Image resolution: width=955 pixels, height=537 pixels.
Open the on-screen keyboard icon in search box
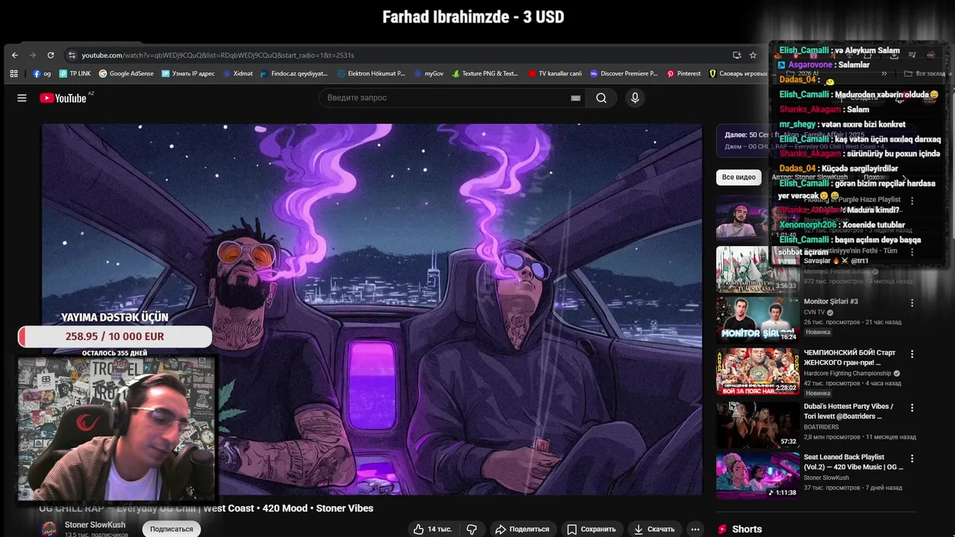(575, 98)
